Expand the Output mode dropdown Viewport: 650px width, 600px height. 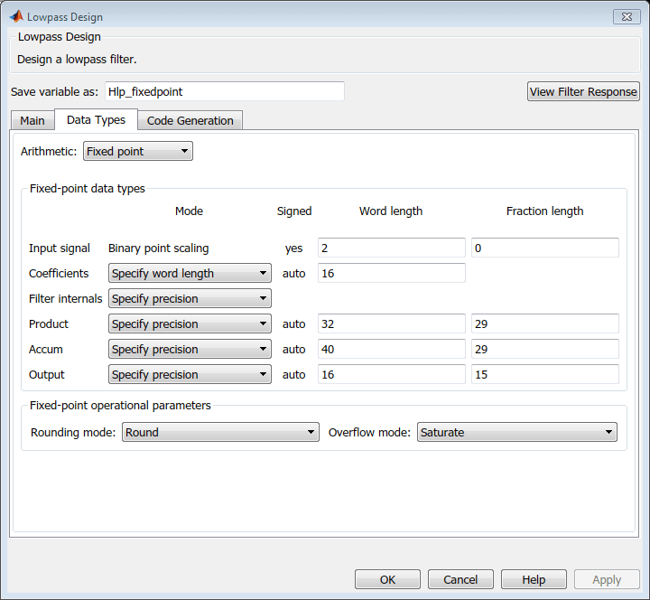pos(190,374)
